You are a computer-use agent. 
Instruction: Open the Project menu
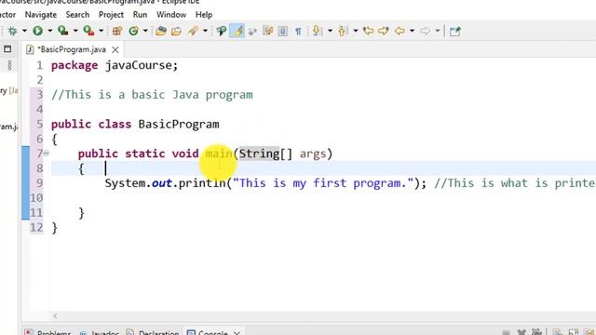(x=111, y=15)
